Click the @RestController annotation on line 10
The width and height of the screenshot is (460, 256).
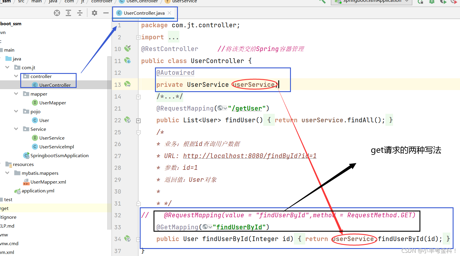(170, 49)
